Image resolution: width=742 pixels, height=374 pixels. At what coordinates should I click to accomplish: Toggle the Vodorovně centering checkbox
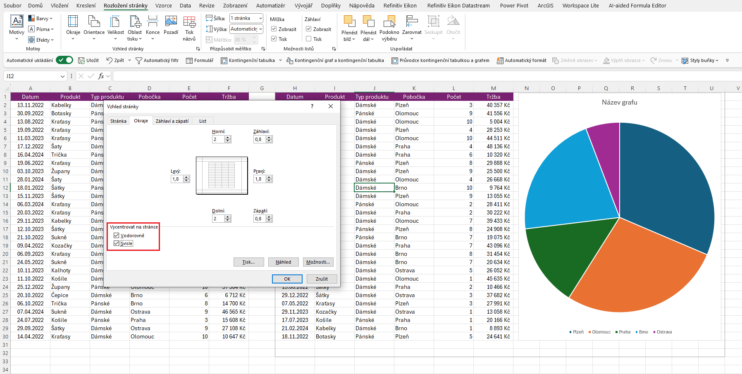coord(116,236)
